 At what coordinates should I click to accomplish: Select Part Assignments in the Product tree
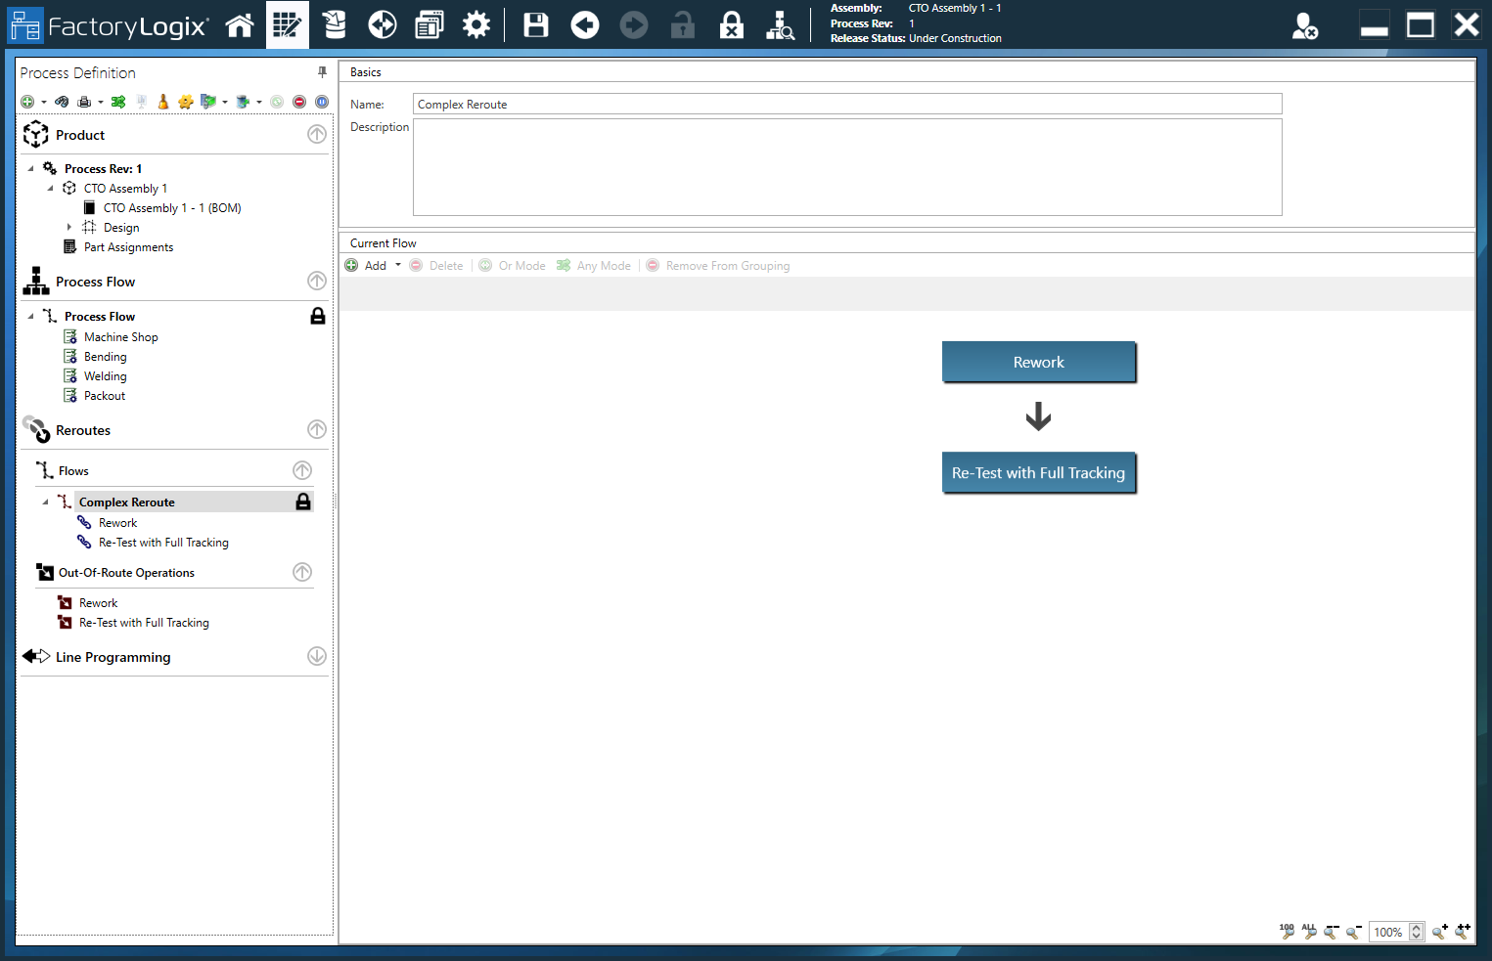pyautogui.click(x=128, y=247)
